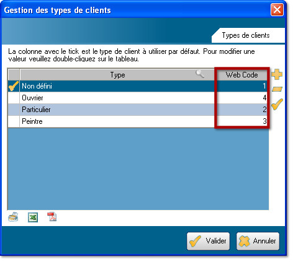Screen dimensions: 293x262
Task: Click Web Code cell 4 of Ouvrier
Action: (241, 98)
